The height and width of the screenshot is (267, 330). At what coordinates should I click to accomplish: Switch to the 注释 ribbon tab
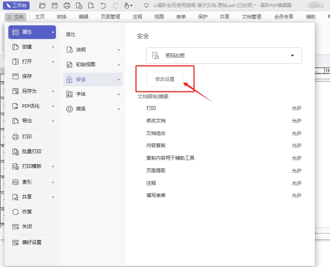pos(137,16)
